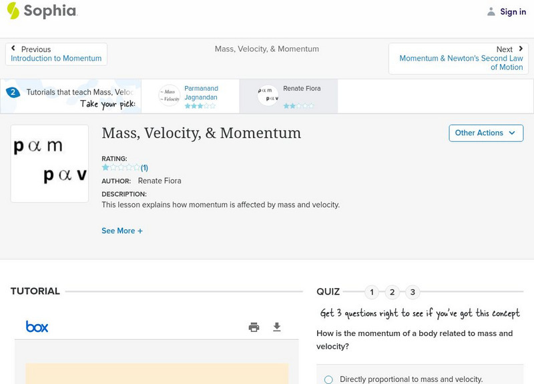Open the Box viewer logo
This screenshot has height=384, width=534.
[x=38, y=327]
